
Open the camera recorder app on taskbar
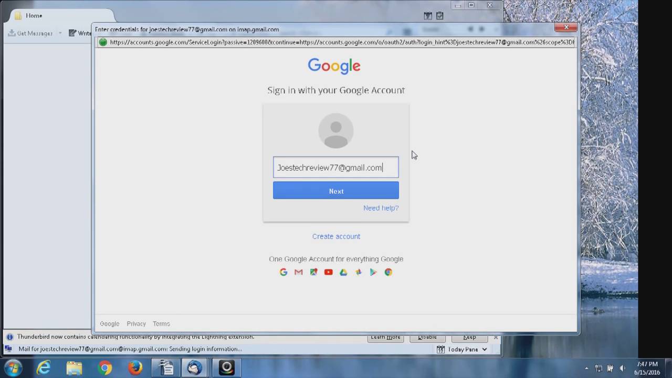(x=226, y=368)
